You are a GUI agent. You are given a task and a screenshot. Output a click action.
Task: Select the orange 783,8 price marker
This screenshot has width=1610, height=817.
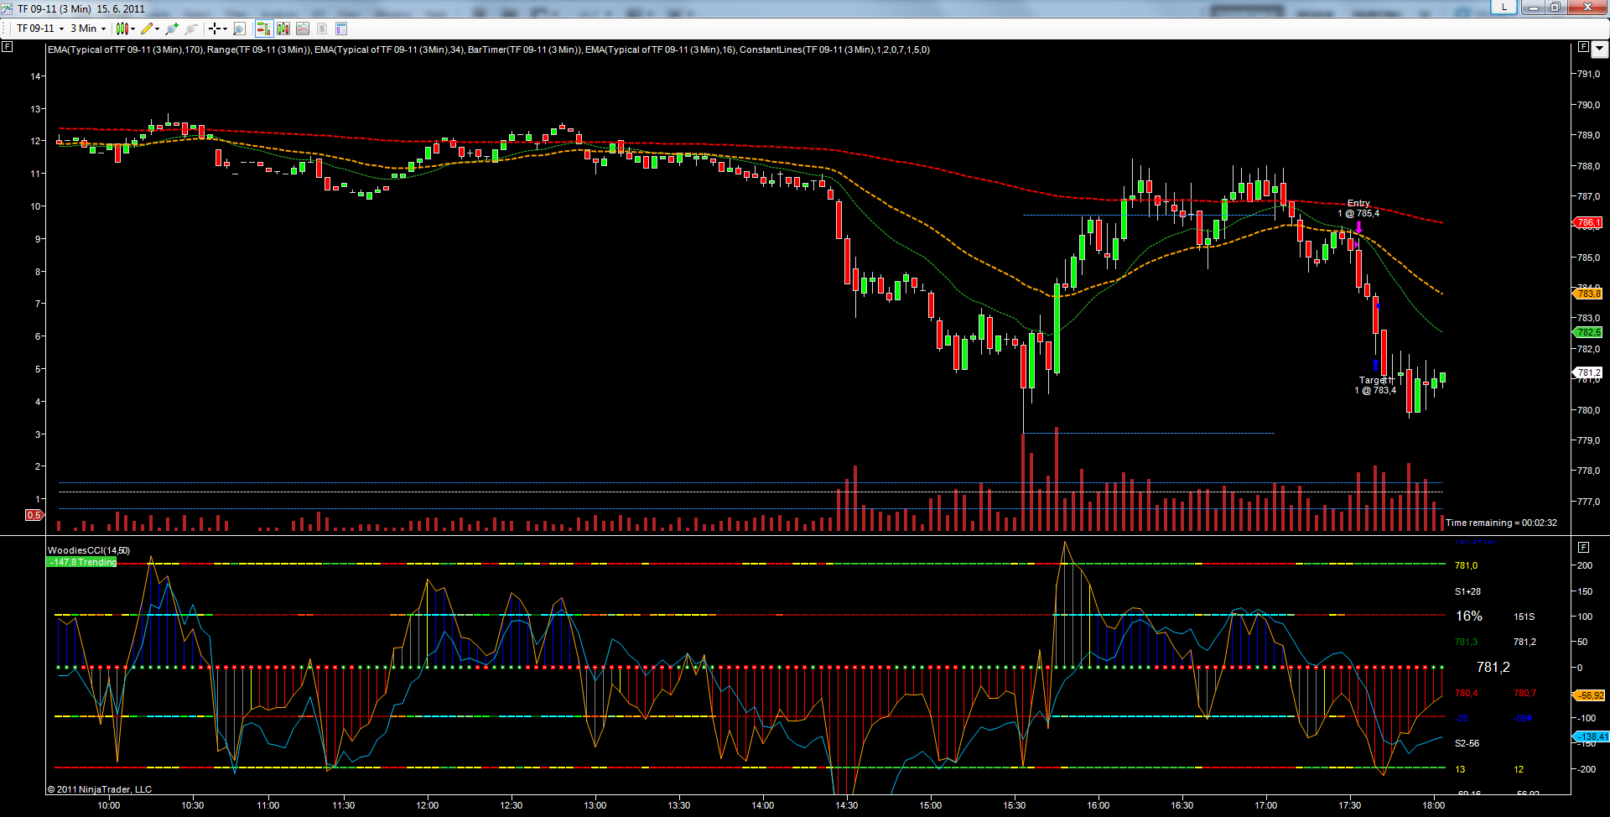[1588, 294]
